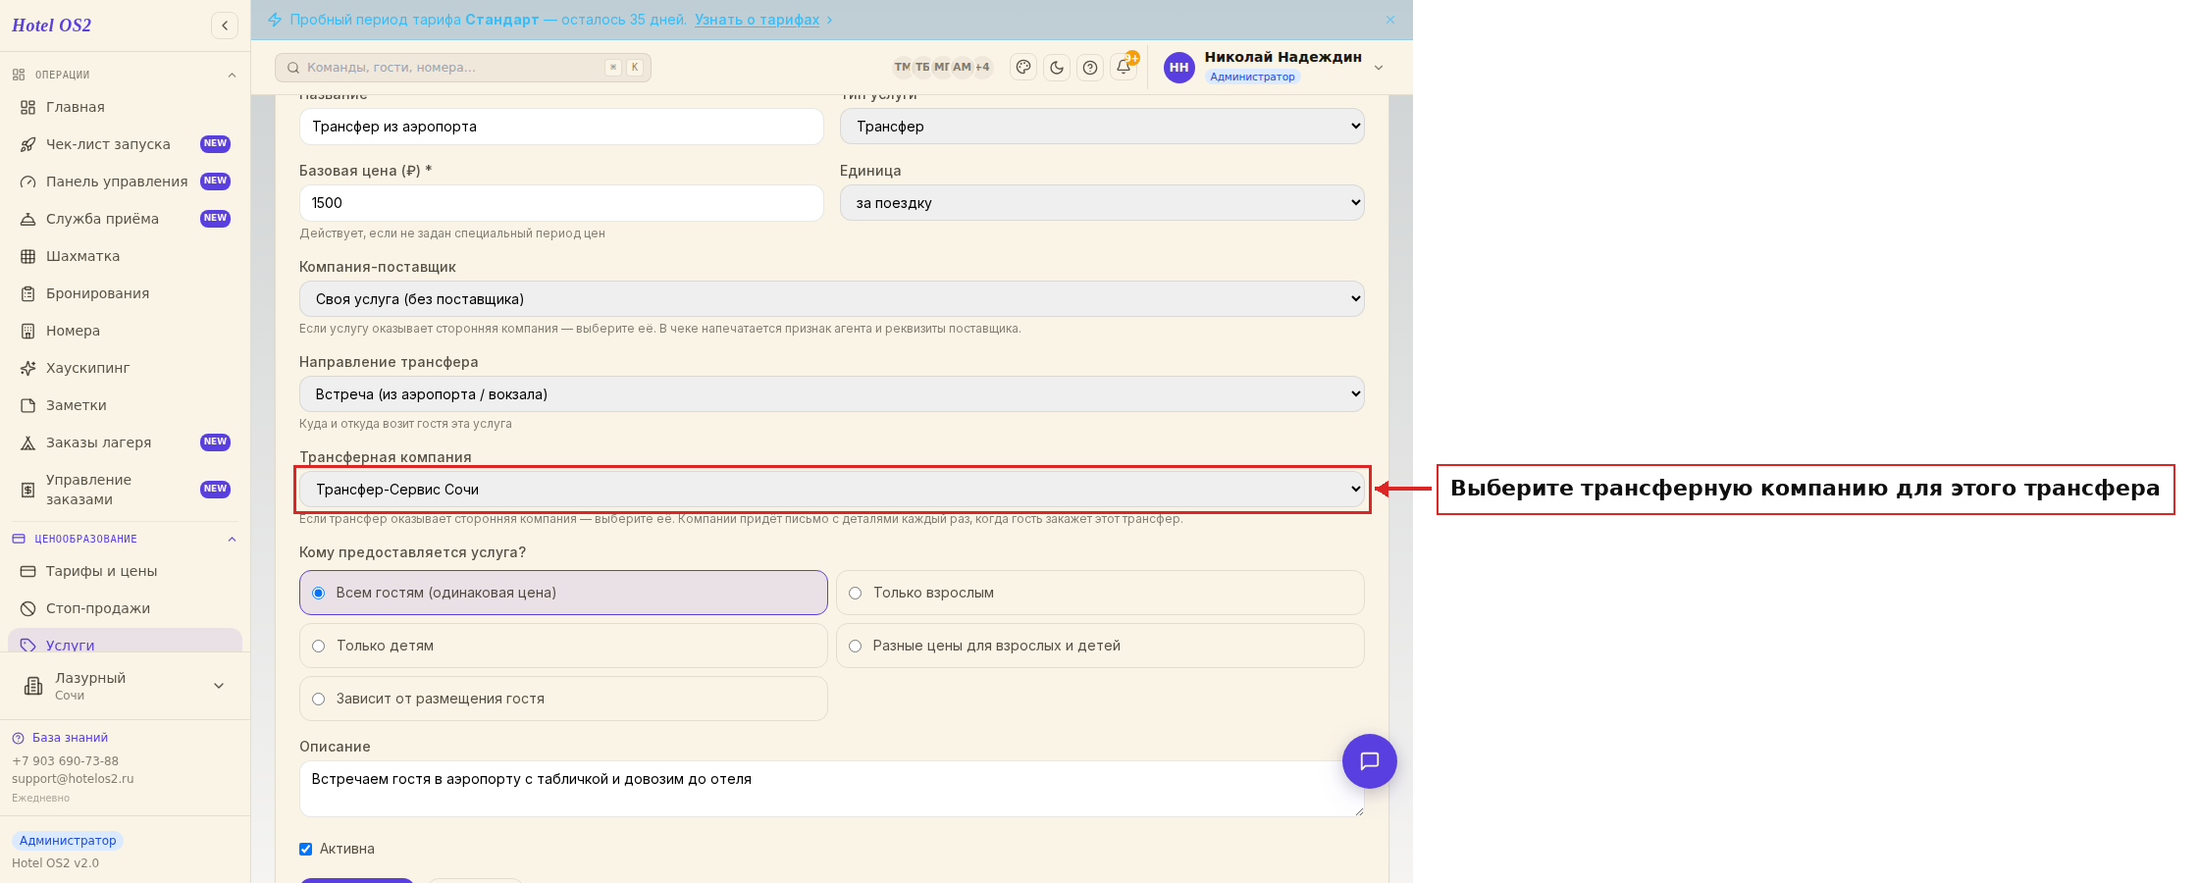Open the chat support bubble
This screenshot has width=2198, height=883.
coord(1370,761)
